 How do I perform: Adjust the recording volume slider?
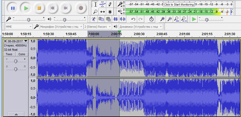tap(29, 20)
